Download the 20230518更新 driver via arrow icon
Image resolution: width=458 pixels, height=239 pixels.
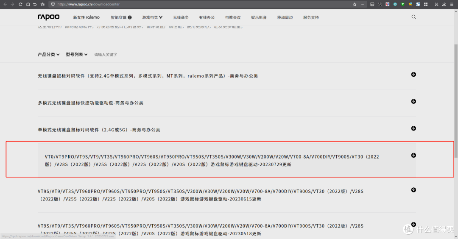point(413,225)
